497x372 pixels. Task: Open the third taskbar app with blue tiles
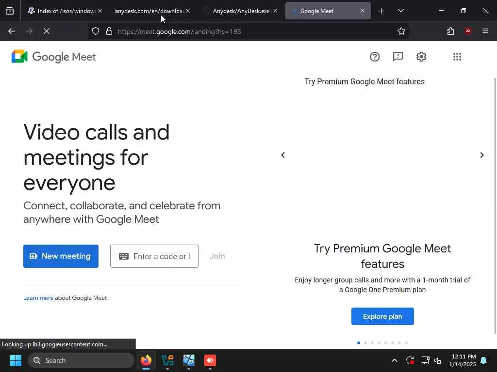click(x=189, y=360)
